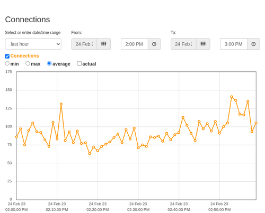Click the 175 y-axis label
The height and width of the screenshot is (213, 265).
(8, 72)
